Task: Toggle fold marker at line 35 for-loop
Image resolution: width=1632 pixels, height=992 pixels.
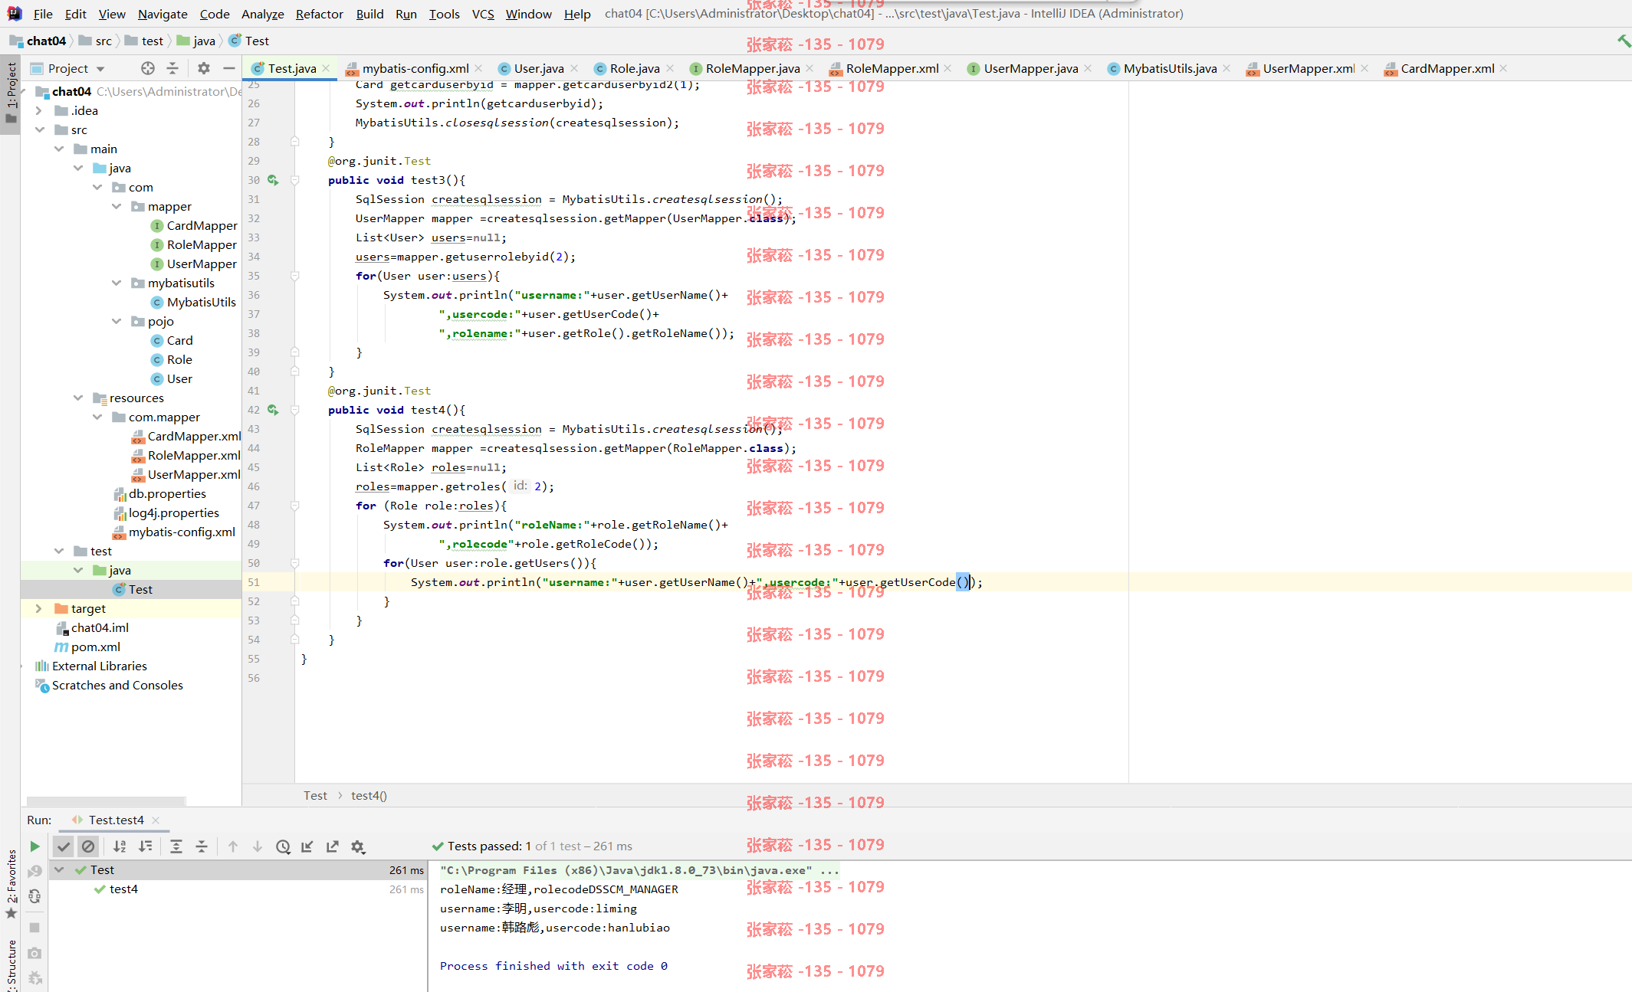Action: (294, 276)
